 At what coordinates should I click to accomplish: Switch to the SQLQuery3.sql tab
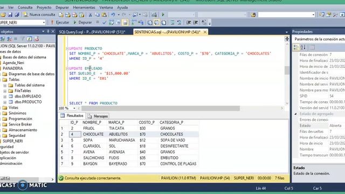[92, 32]
